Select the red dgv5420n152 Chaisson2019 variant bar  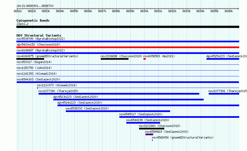(x=128, y=47)
